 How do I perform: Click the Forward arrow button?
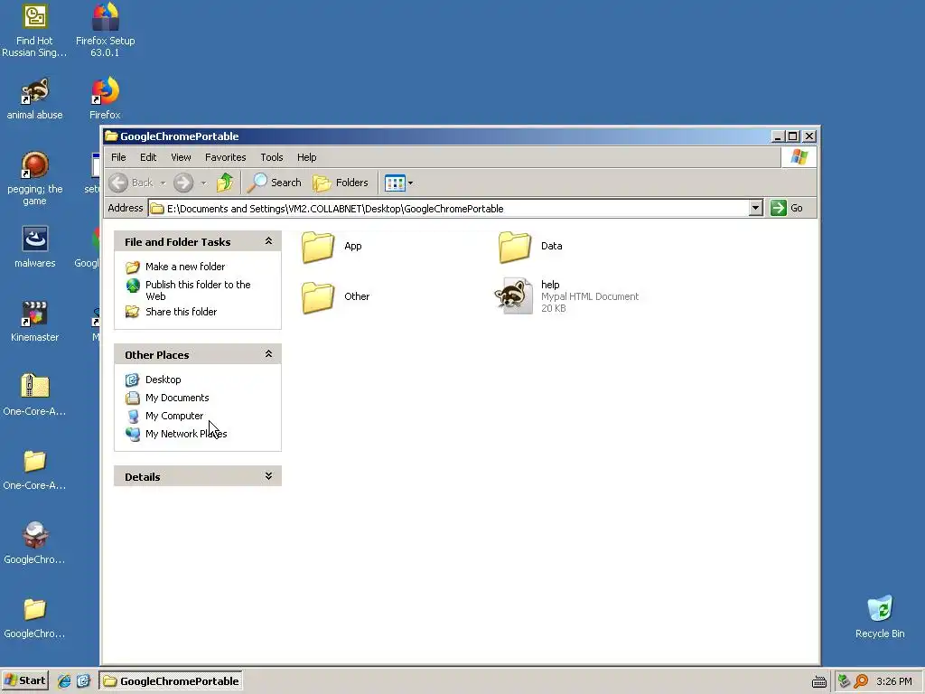tap(183, 183)
